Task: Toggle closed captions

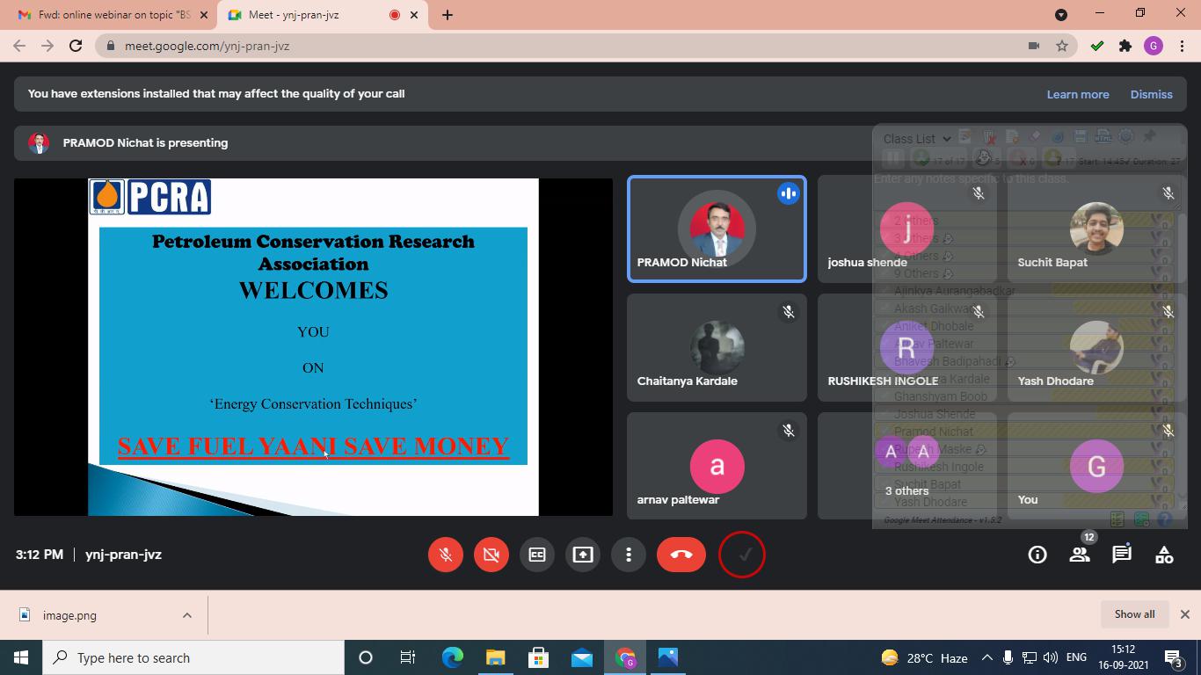Action: (537, 555)
